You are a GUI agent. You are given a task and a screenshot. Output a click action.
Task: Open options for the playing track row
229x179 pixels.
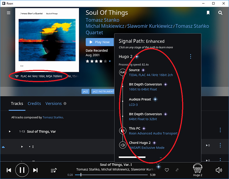coord(220,145)
